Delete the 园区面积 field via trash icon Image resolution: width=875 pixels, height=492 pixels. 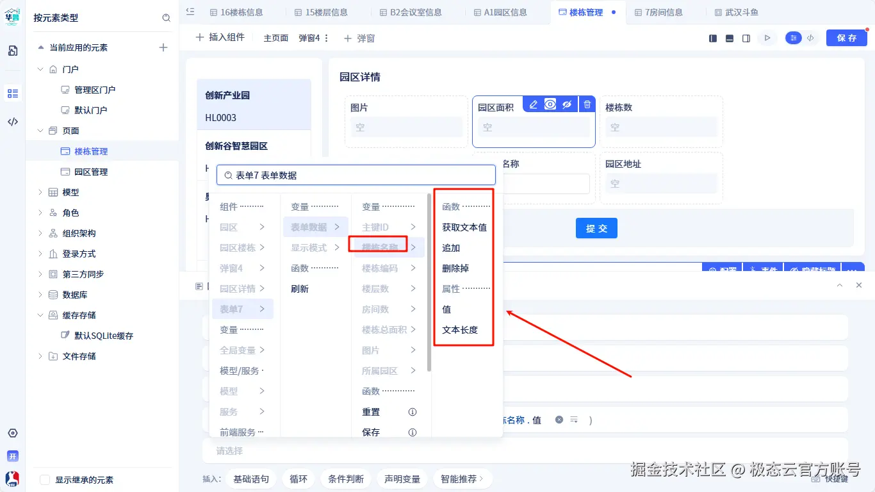point(587,104)
